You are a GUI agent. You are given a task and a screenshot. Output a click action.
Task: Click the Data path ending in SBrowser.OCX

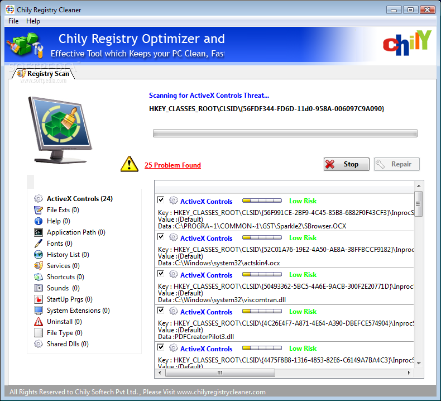[x=252, y=226]
